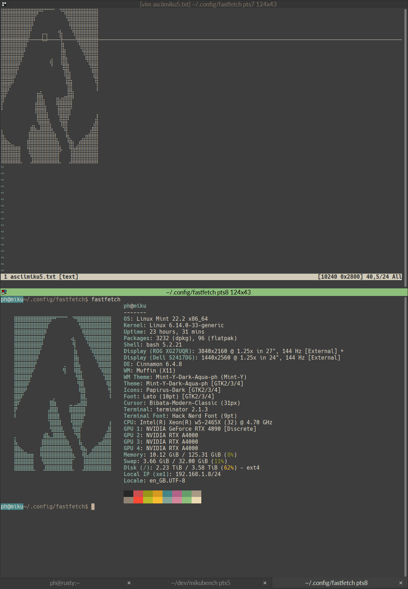Click the Local IP (xe1) line

[x=172, y=474]
